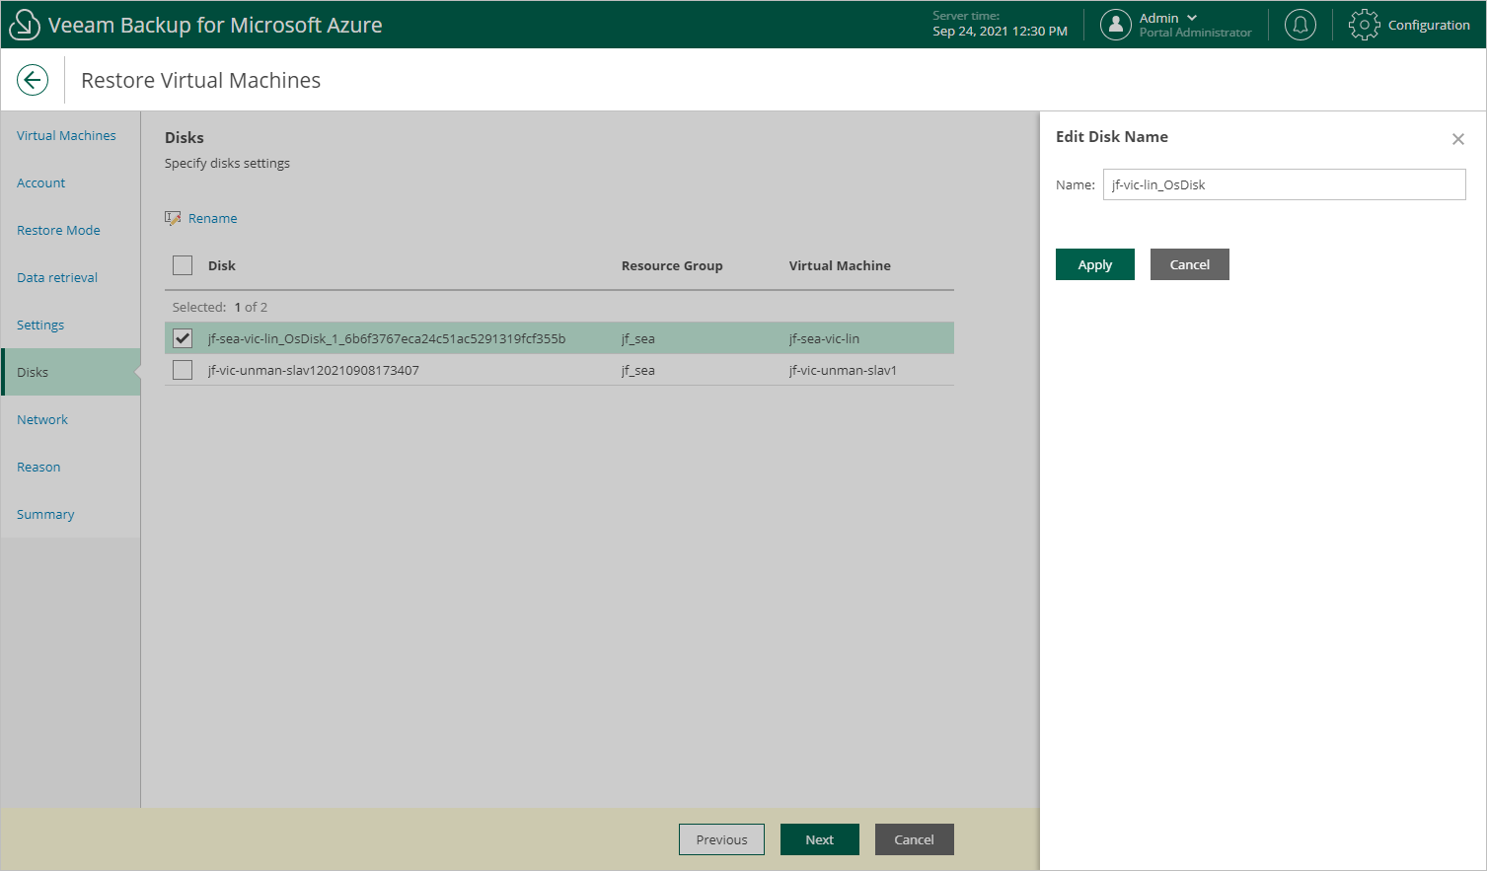Toggle the select-all disks checkbox

pyautogui.click(x=183, y=265)
